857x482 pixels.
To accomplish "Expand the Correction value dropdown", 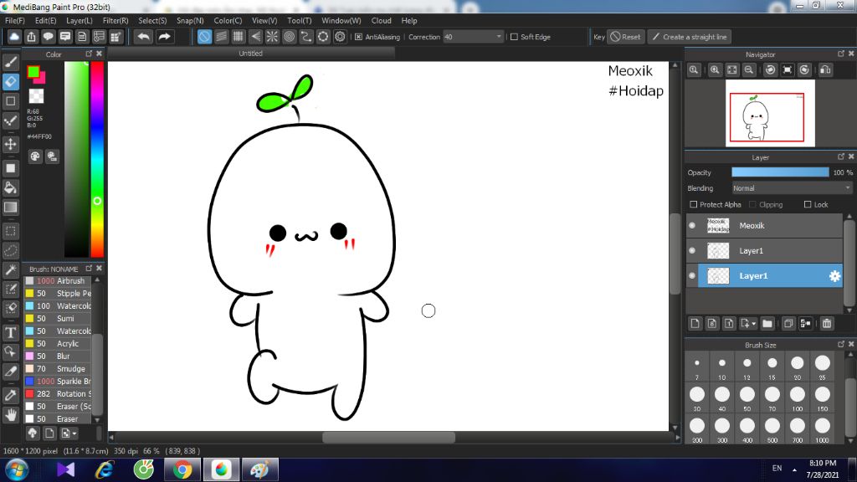I will click(500, 37).
